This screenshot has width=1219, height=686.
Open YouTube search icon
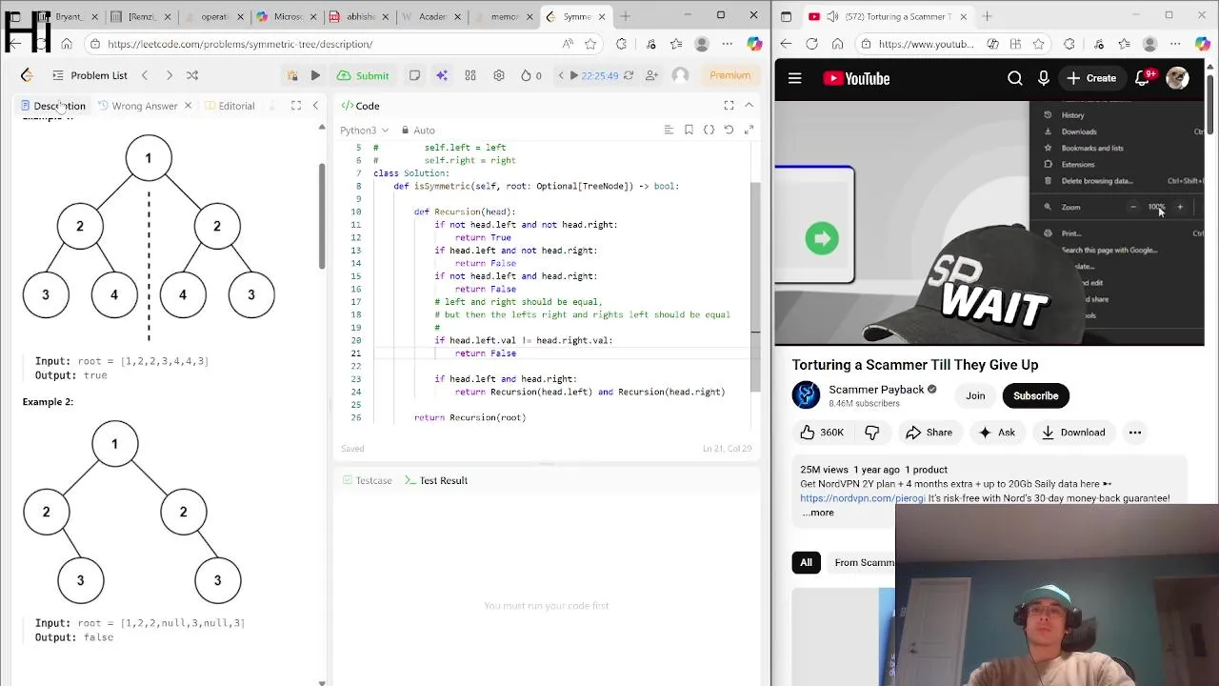[x=1015, y=79]
